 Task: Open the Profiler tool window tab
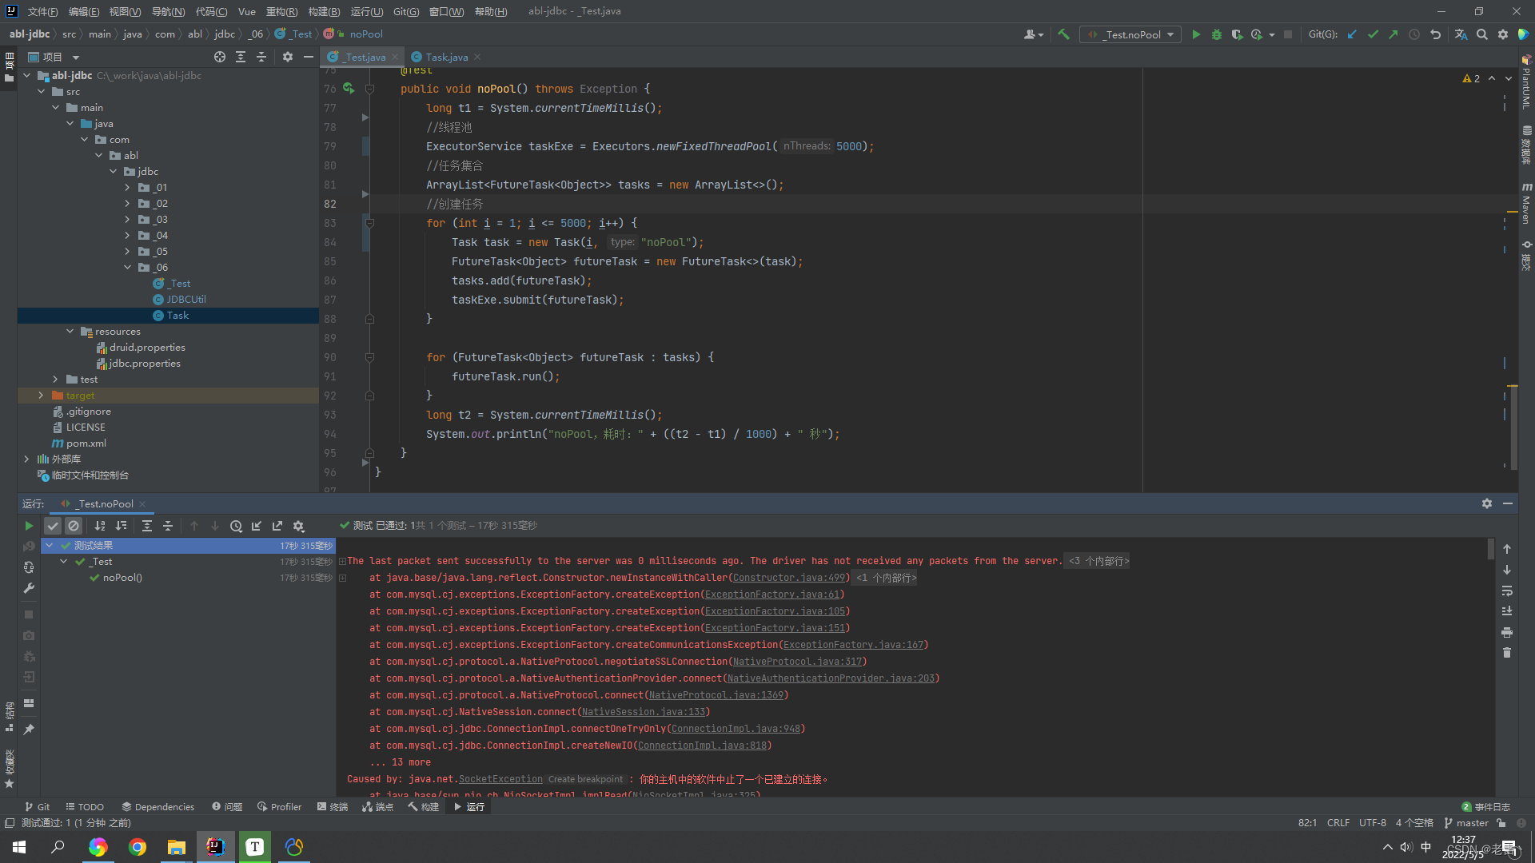pos(279,806)
